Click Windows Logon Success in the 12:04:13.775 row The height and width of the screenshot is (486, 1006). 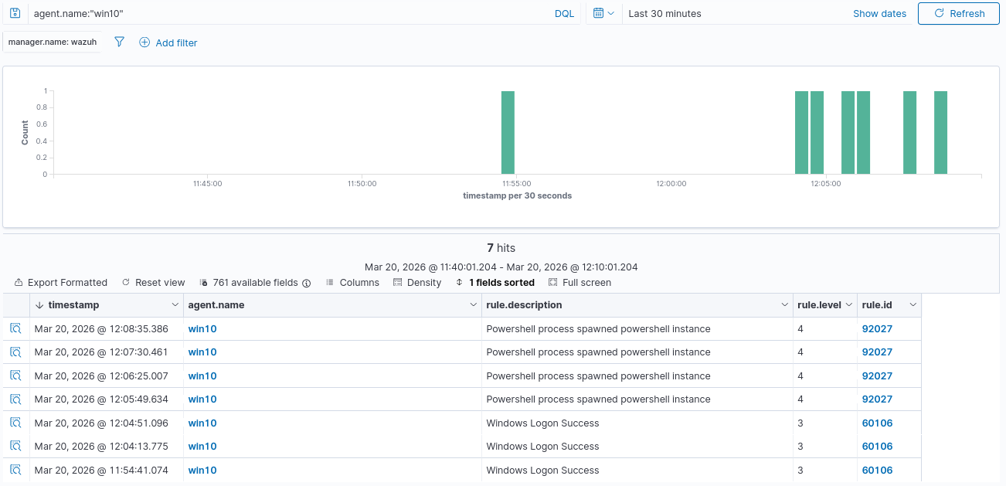click(x=542, y=447)
